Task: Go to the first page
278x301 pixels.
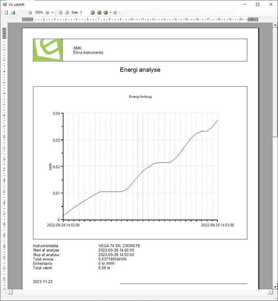Action: pyautogui.click(x=61, y=13)
